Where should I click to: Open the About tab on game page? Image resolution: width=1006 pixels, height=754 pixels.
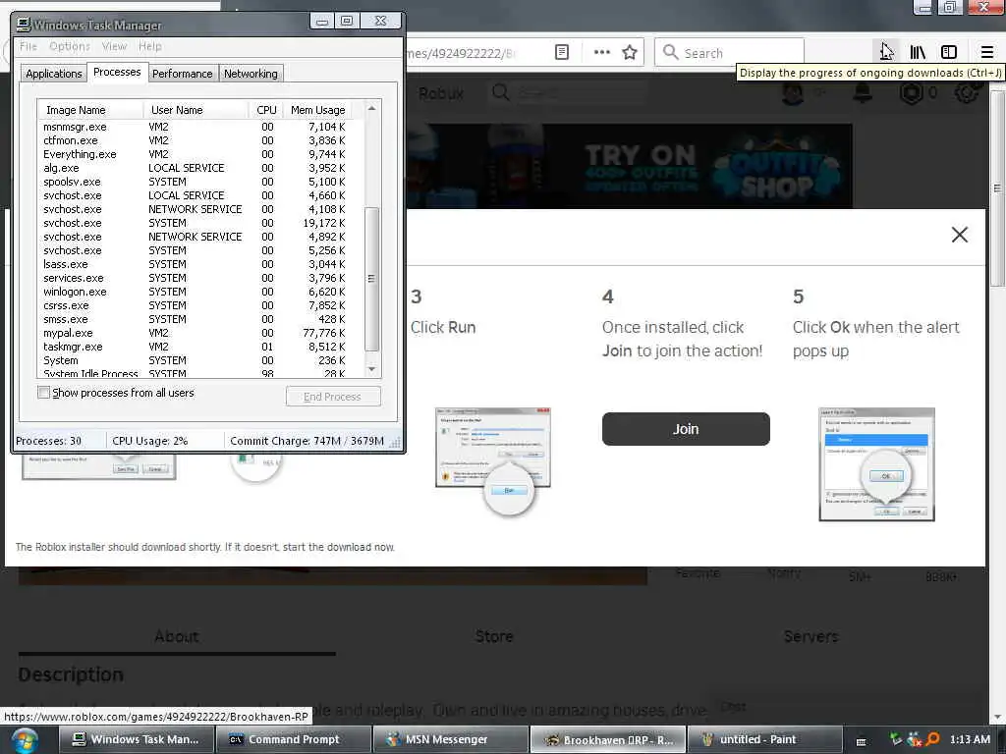pos(177,636)
